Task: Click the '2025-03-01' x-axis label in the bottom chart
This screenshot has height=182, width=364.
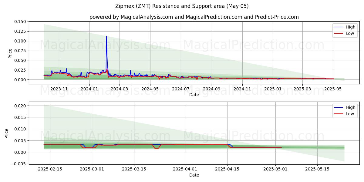Action: point(92,169)
